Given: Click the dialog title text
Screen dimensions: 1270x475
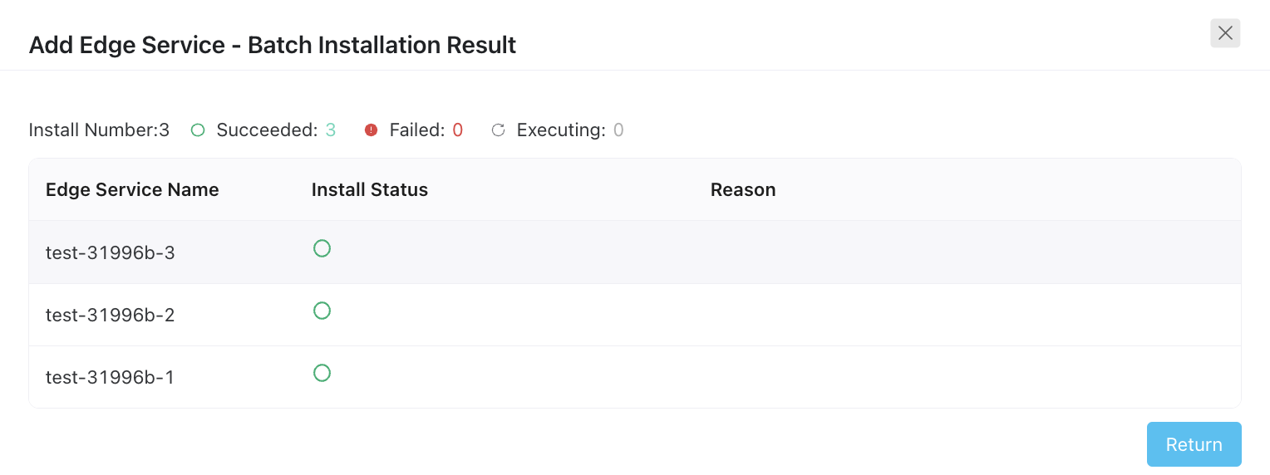Looking at the screenshot, I should [x=273, y=45].
